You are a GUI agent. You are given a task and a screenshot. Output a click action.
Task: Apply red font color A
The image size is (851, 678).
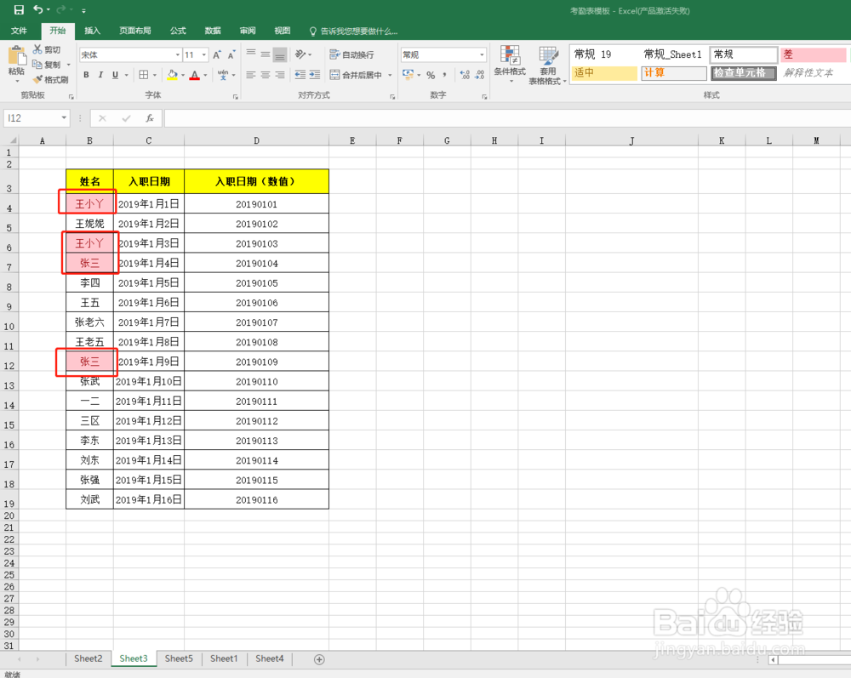click(194, 75)
